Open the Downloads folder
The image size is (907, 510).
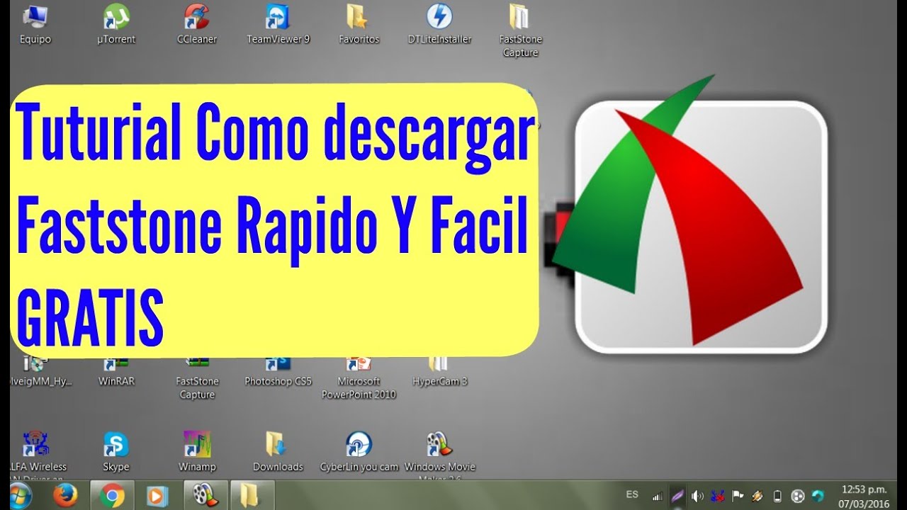point(278,452)
